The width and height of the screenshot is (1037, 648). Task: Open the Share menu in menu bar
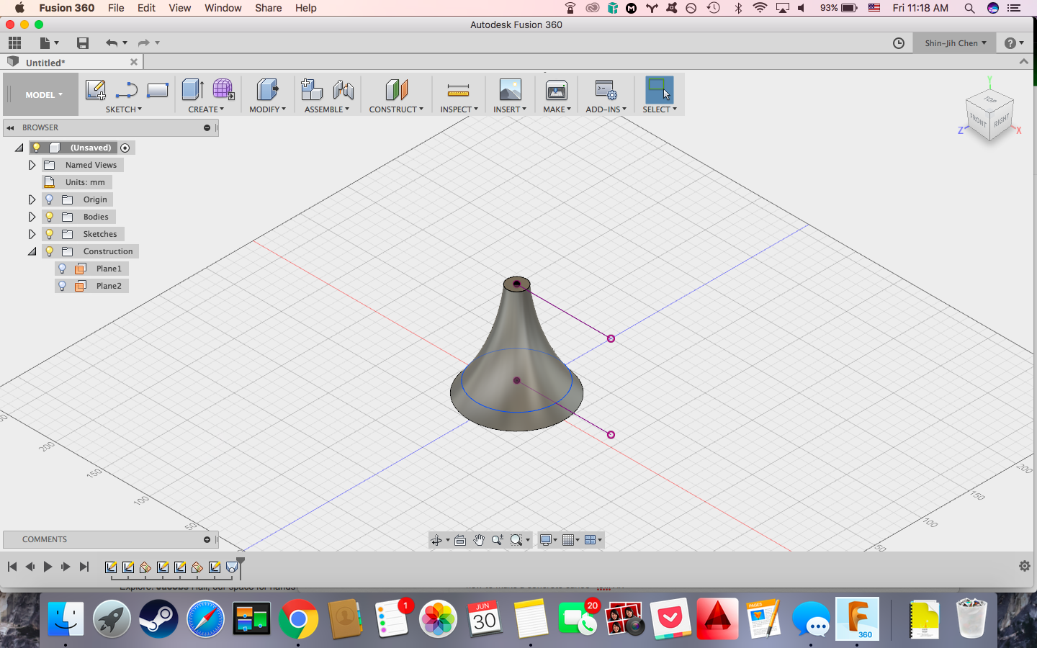coord(269,8)
